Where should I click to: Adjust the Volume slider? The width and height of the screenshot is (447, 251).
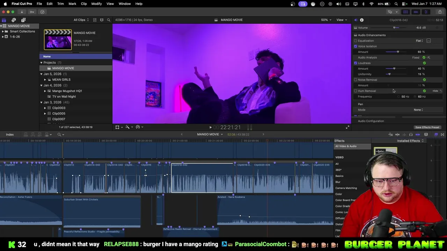point(395,28)
